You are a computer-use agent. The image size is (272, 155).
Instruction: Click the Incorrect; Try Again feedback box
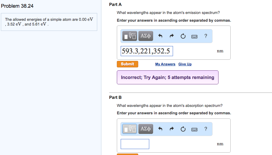pos(167,77)
